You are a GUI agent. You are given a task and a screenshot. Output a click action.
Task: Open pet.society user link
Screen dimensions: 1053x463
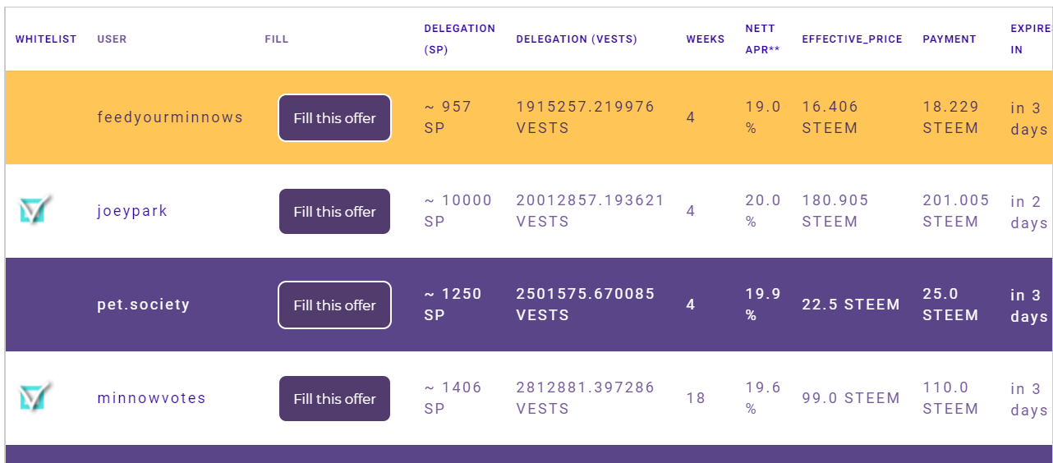click(x=144, y=305)
